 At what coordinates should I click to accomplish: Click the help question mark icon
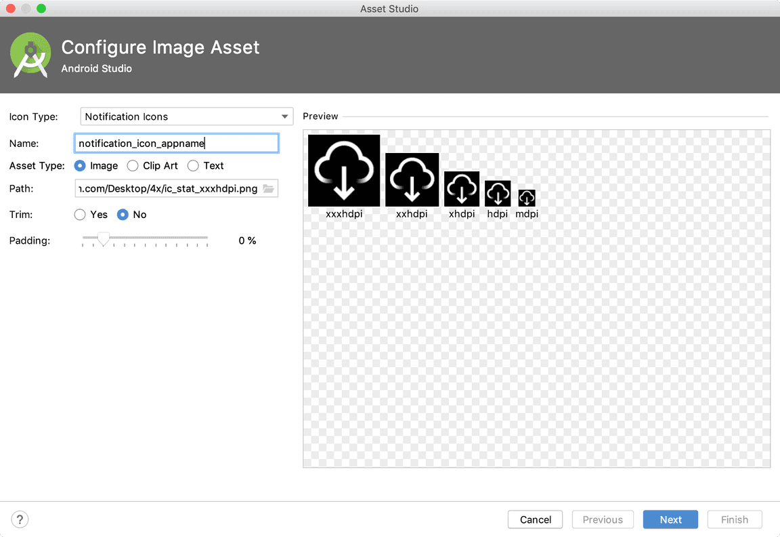tap(20, 519)
